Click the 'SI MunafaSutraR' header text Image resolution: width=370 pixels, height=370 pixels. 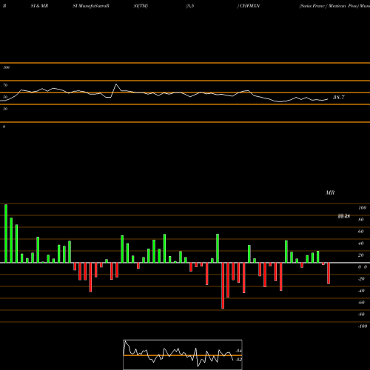click(91, 6)
